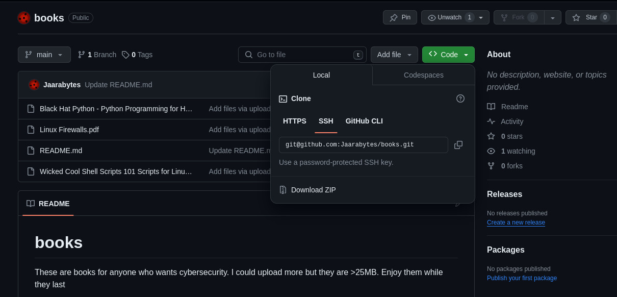Click the Go to file search field

(x=302, y=55)
